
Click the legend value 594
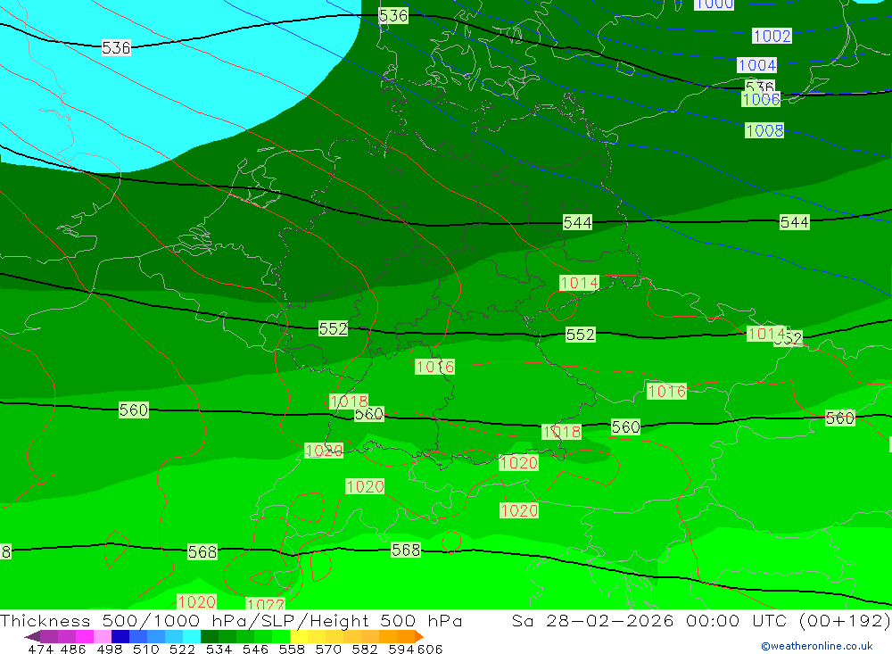pyautogui.click(x=401, y=649)
